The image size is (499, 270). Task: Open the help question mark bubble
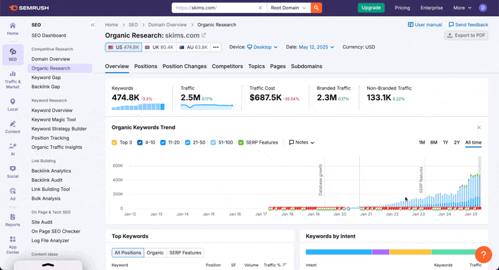[x=483, y=254]
